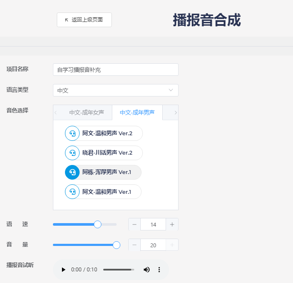Mute the audio preview volume
Image resolution: width=293 pixels, height=283 pixels.
147,270
